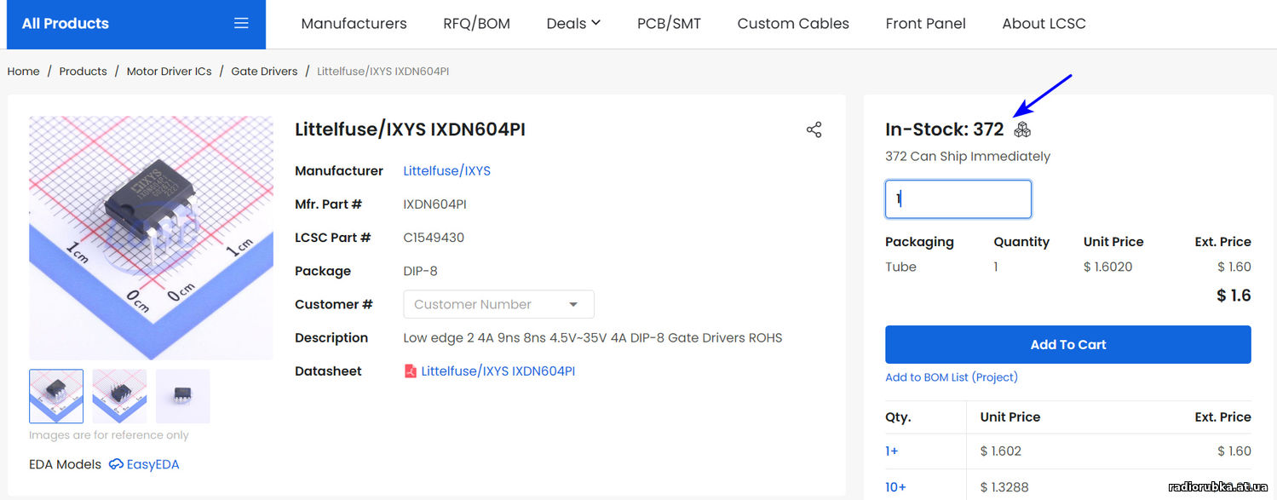Click the total price $ 1.6
The height and width of the screenshot is (500, 1277).
[1234, 296]
